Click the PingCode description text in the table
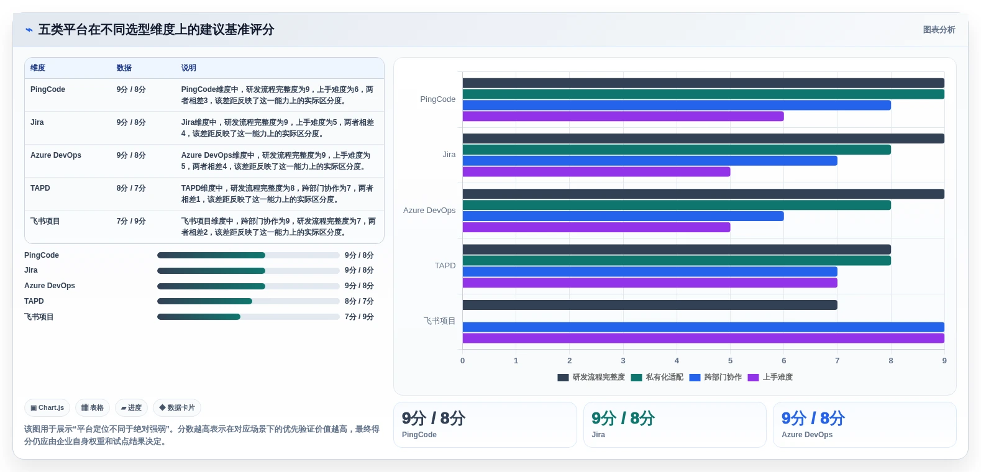981x472 pixels. click(x=278, y=95)
